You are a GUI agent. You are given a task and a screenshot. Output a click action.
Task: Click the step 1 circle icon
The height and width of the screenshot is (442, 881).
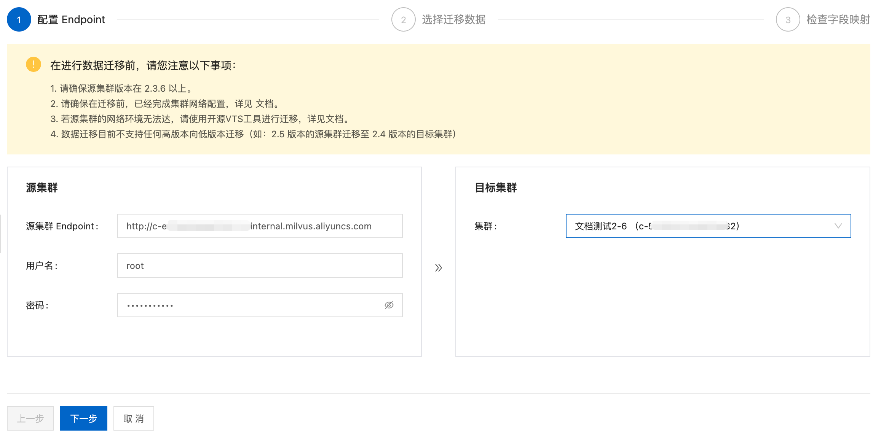19,19
